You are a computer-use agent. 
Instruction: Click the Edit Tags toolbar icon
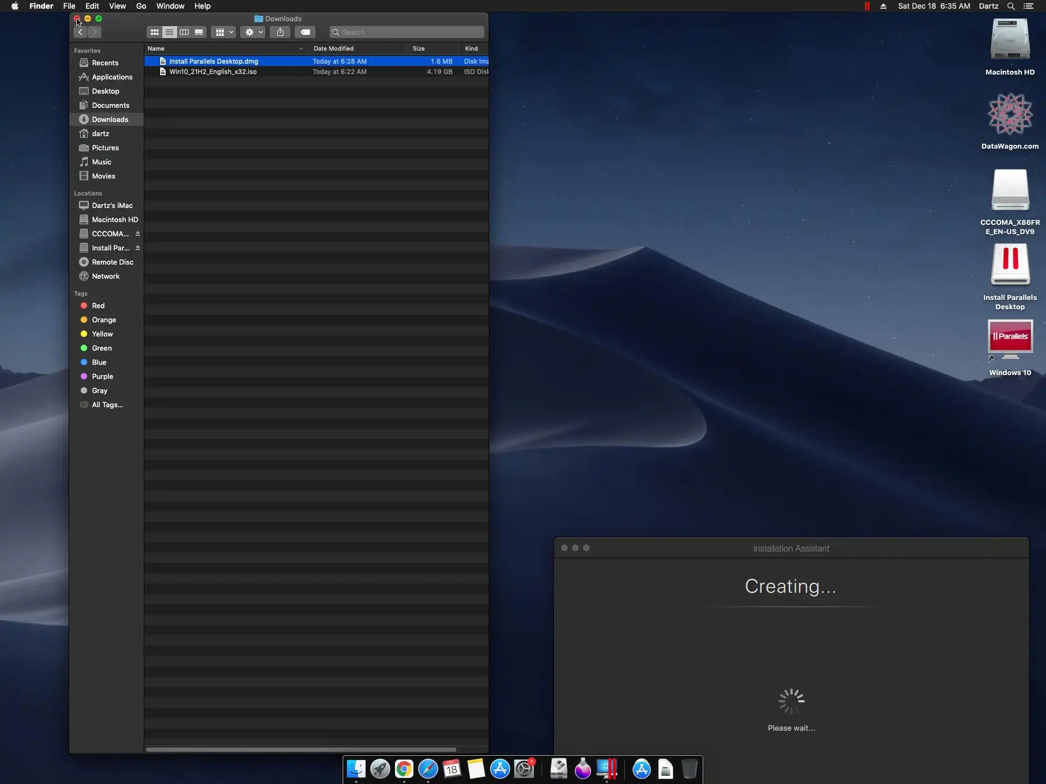click(305, 32)
